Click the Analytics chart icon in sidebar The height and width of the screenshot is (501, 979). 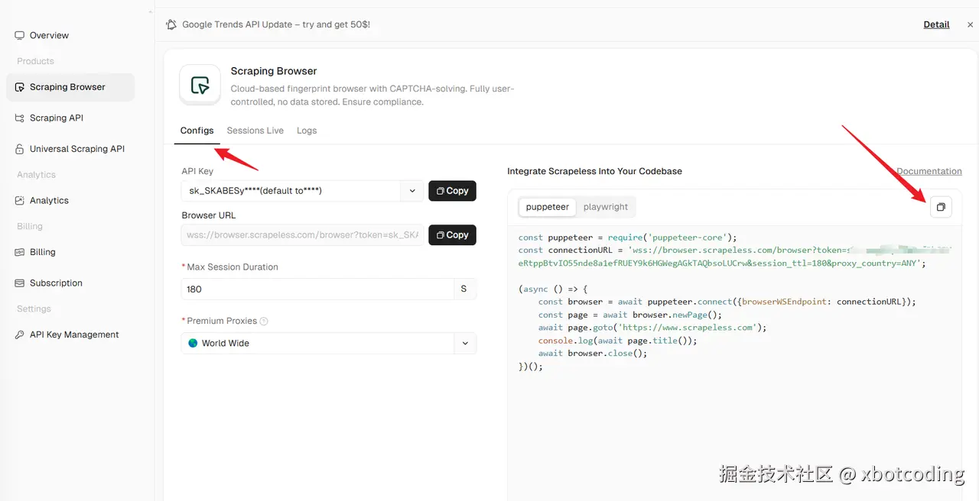pos(20,201)
